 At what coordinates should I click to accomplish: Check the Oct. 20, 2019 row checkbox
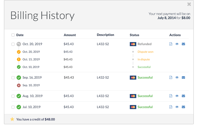(x=13, y=44)
